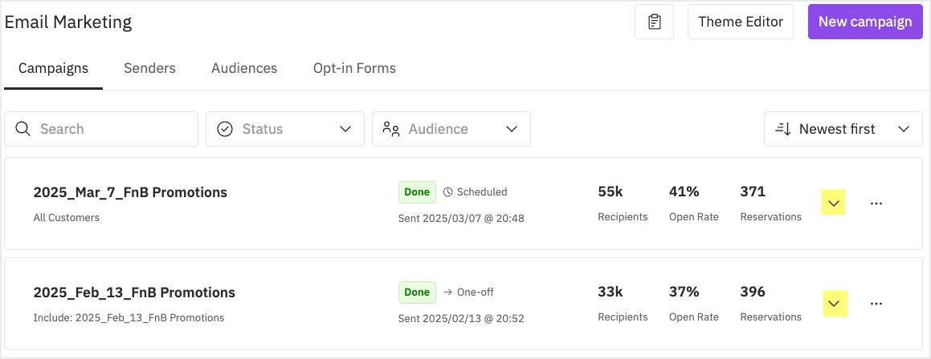Click the checkmark circle Status icon
The height and width of the screenshot is (359, 931).
[225, 128]
